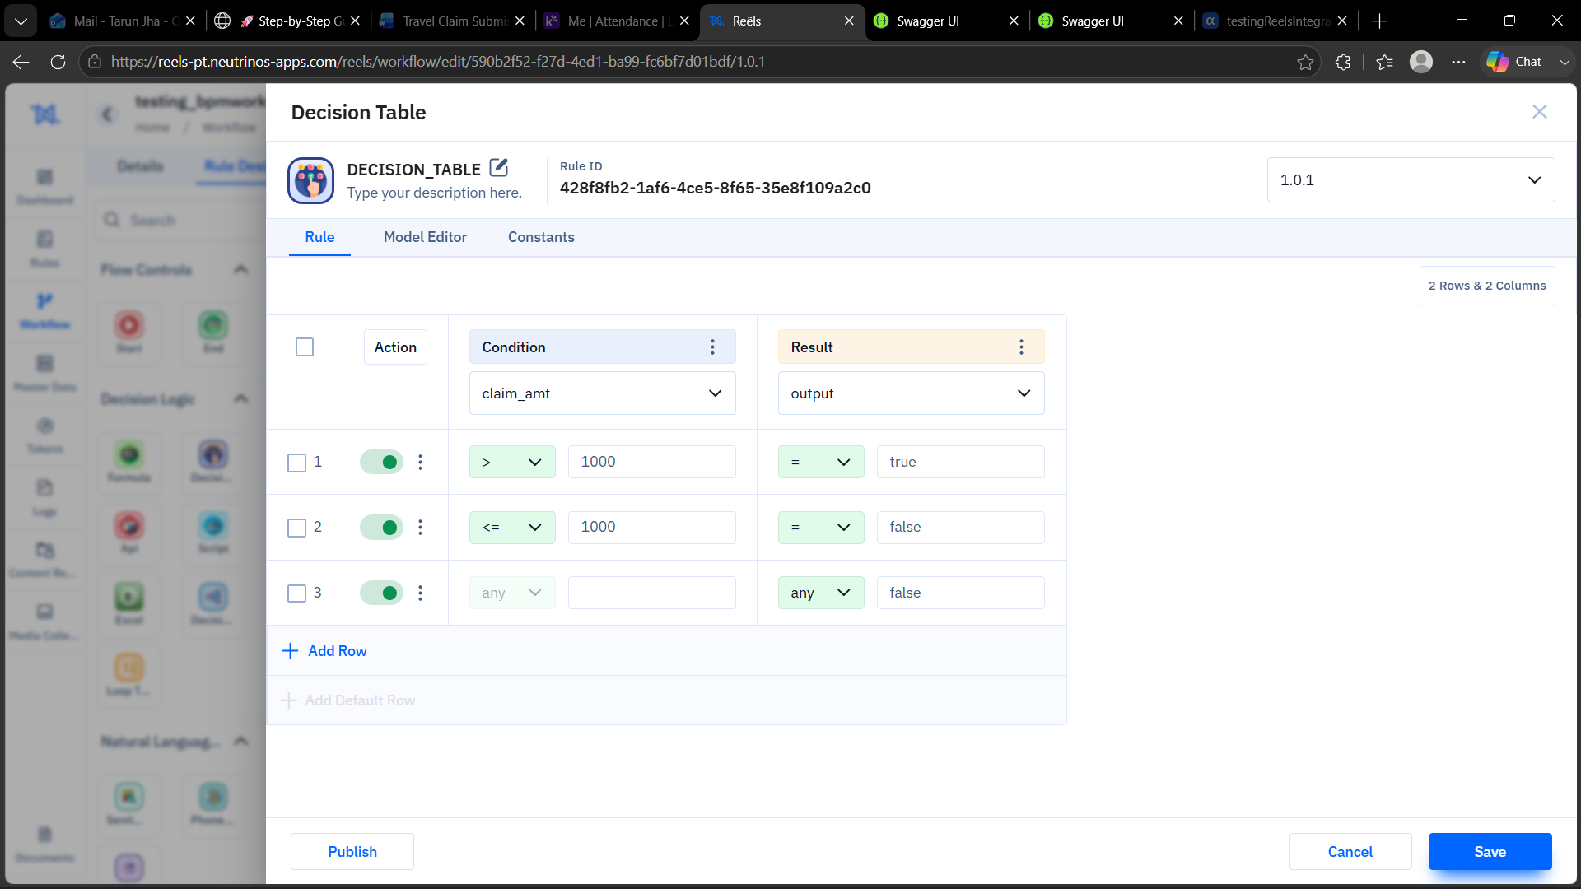Click the Action header button
The width and height of the screenshot is (1581, 889).
click(x=395, y=347)
